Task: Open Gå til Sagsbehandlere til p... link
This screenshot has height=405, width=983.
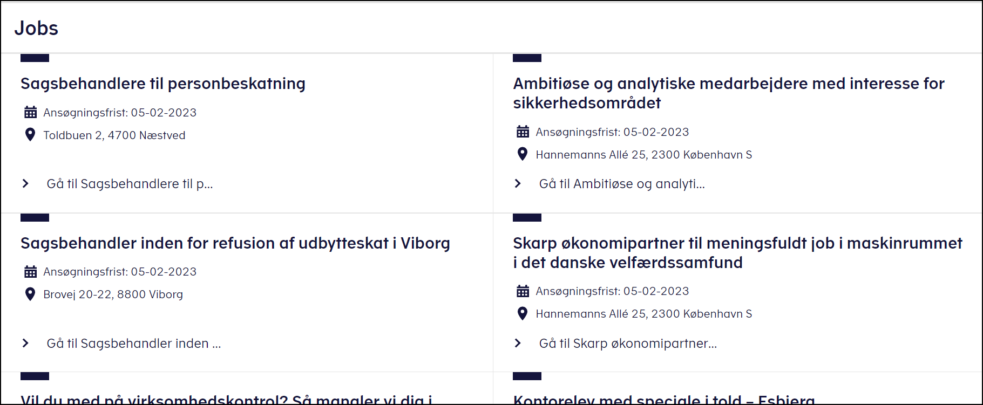Action: coord(130,184)
